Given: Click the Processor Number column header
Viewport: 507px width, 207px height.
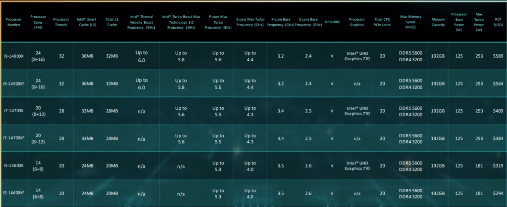Looking at the screenshot, I should pos(13,22).
